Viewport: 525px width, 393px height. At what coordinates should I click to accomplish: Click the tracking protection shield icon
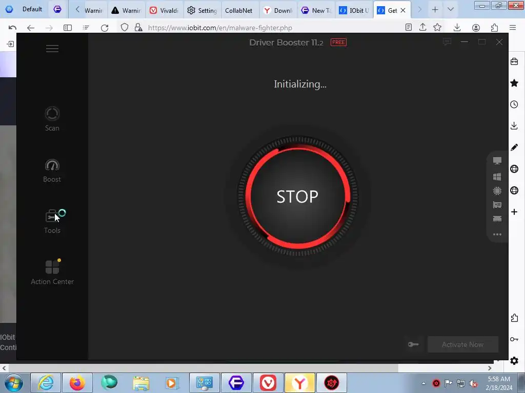(125, 28)
